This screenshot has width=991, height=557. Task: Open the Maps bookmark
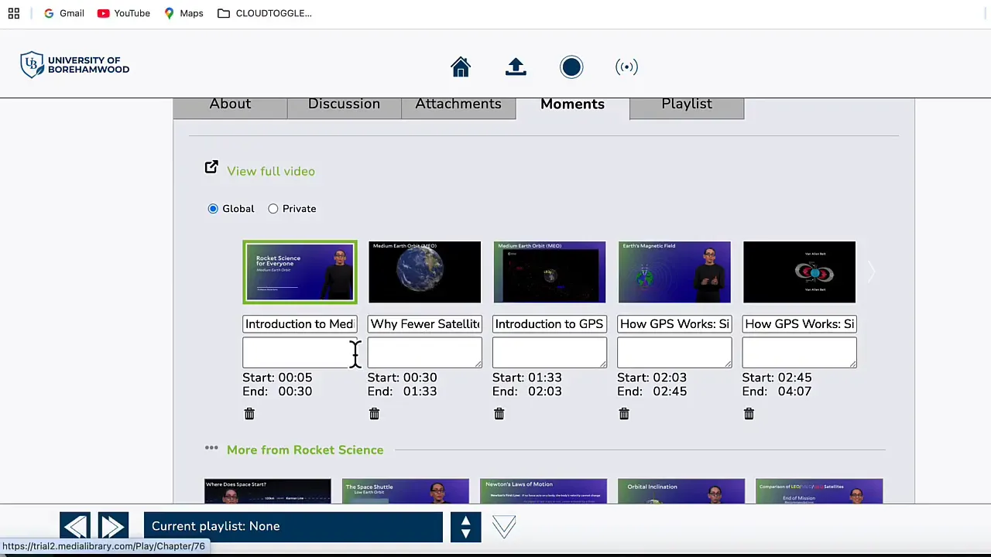[x=183, y=13]
